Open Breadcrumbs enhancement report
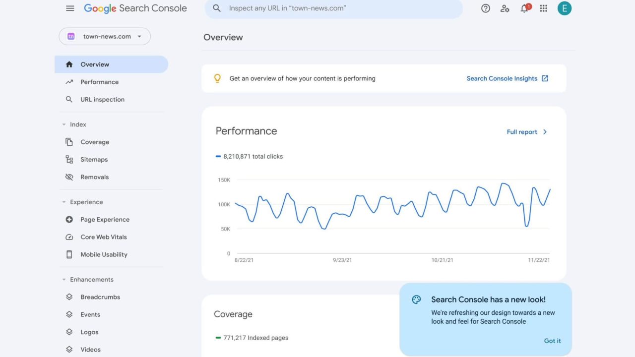This screenshot has width=635, height=357. tap(111, 297)
